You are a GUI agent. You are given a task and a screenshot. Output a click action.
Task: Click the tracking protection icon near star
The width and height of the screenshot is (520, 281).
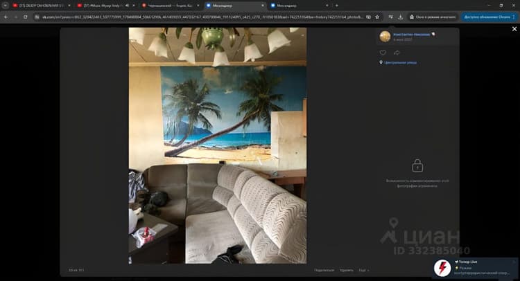[x=368, y=17]
